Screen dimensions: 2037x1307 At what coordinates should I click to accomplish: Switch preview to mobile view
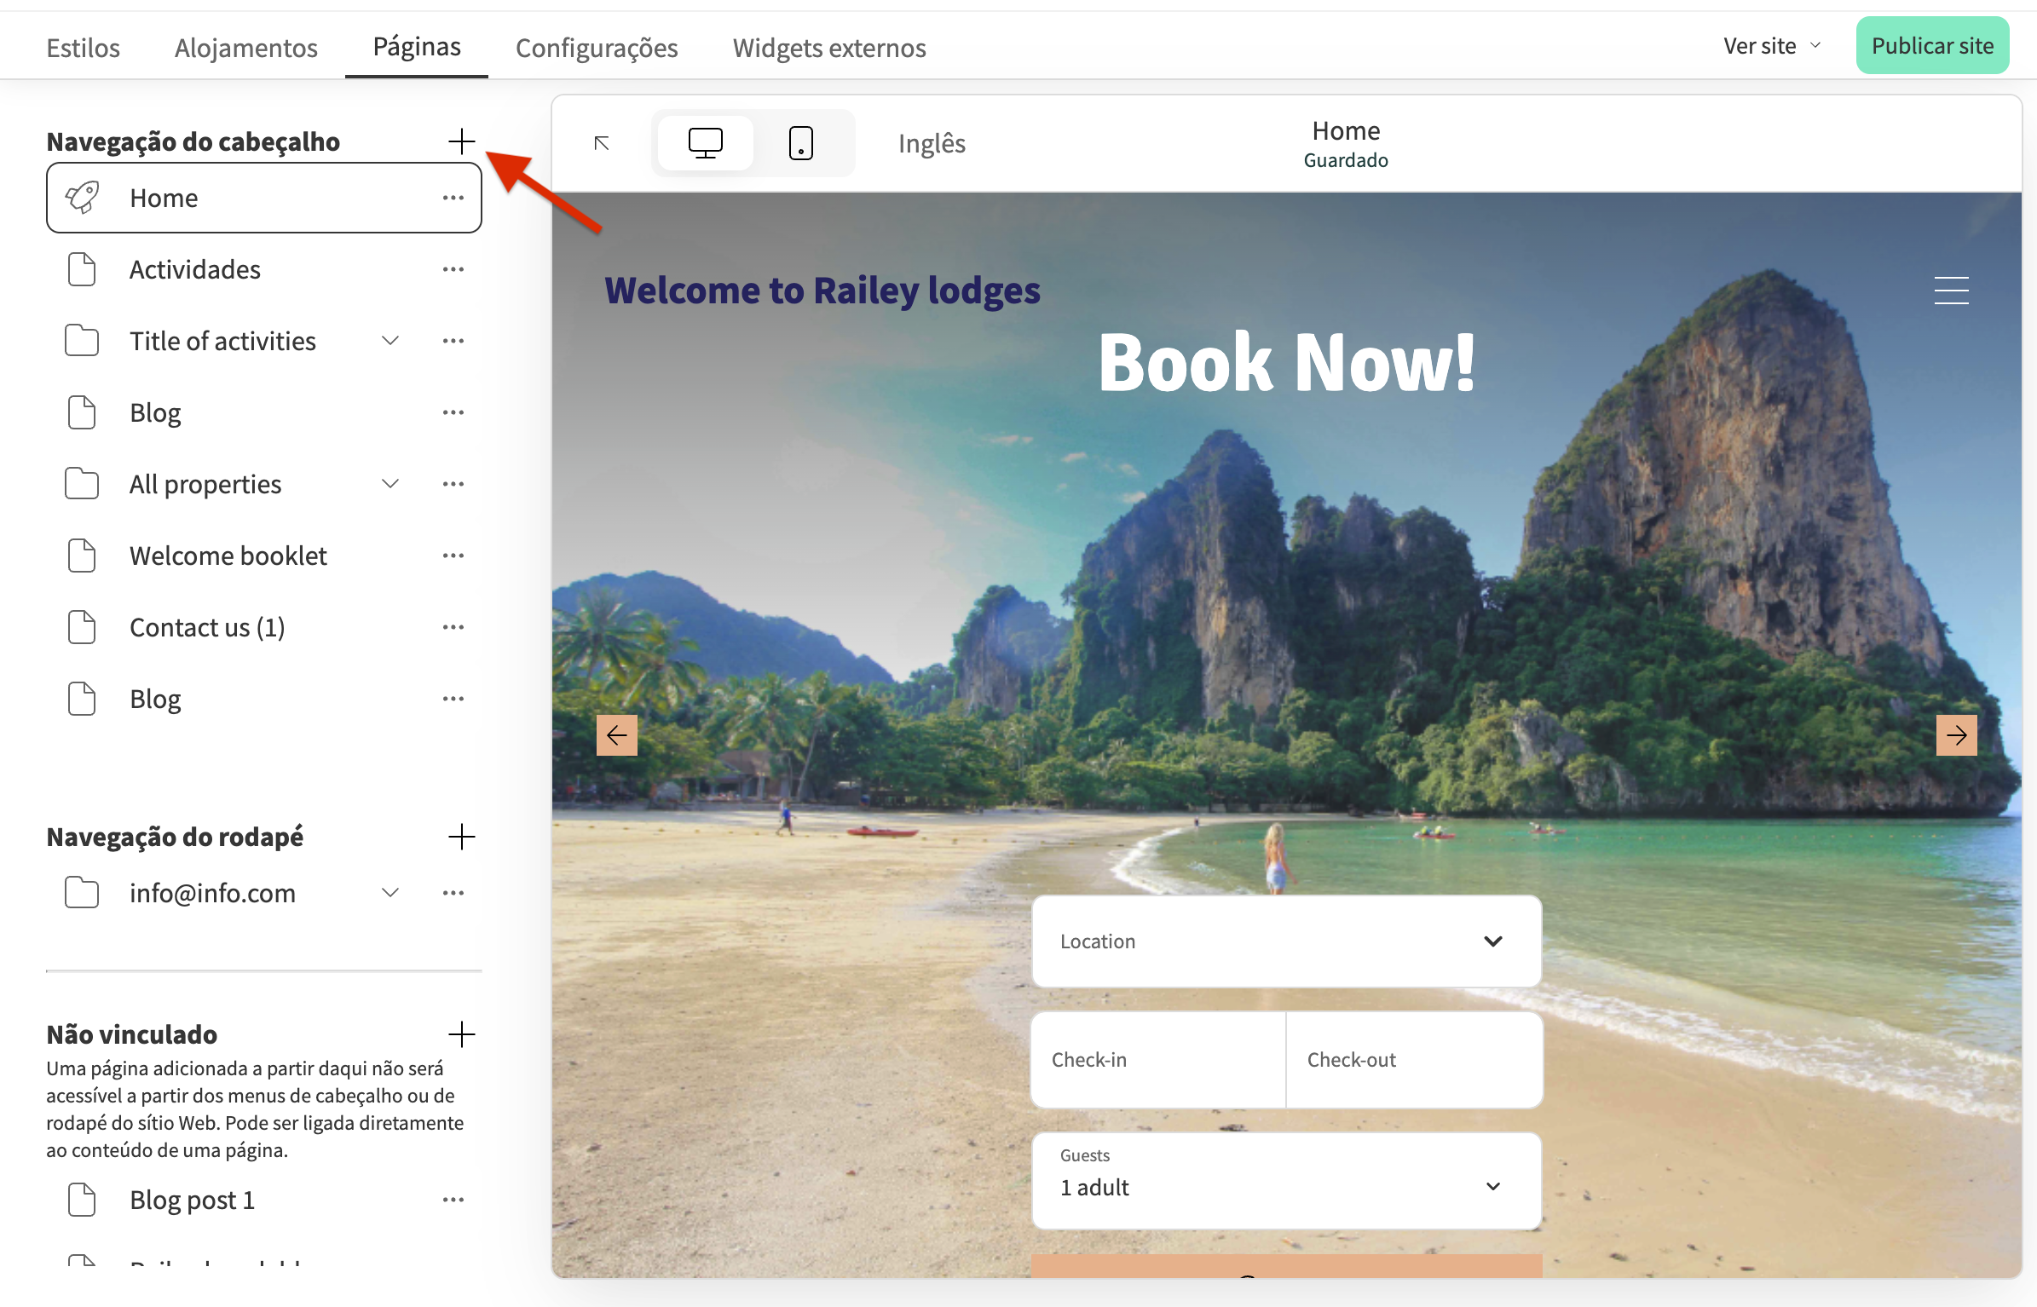tap(800, 143)
